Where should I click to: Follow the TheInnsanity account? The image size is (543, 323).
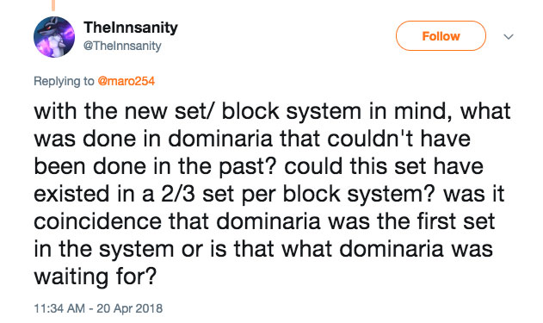[441, 35]
